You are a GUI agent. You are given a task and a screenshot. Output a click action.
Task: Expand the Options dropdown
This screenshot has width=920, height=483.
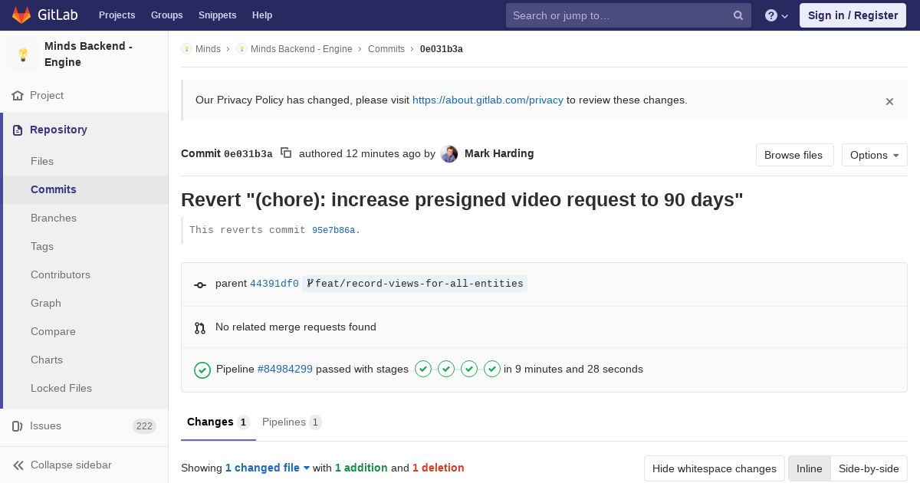coord(875,155)
